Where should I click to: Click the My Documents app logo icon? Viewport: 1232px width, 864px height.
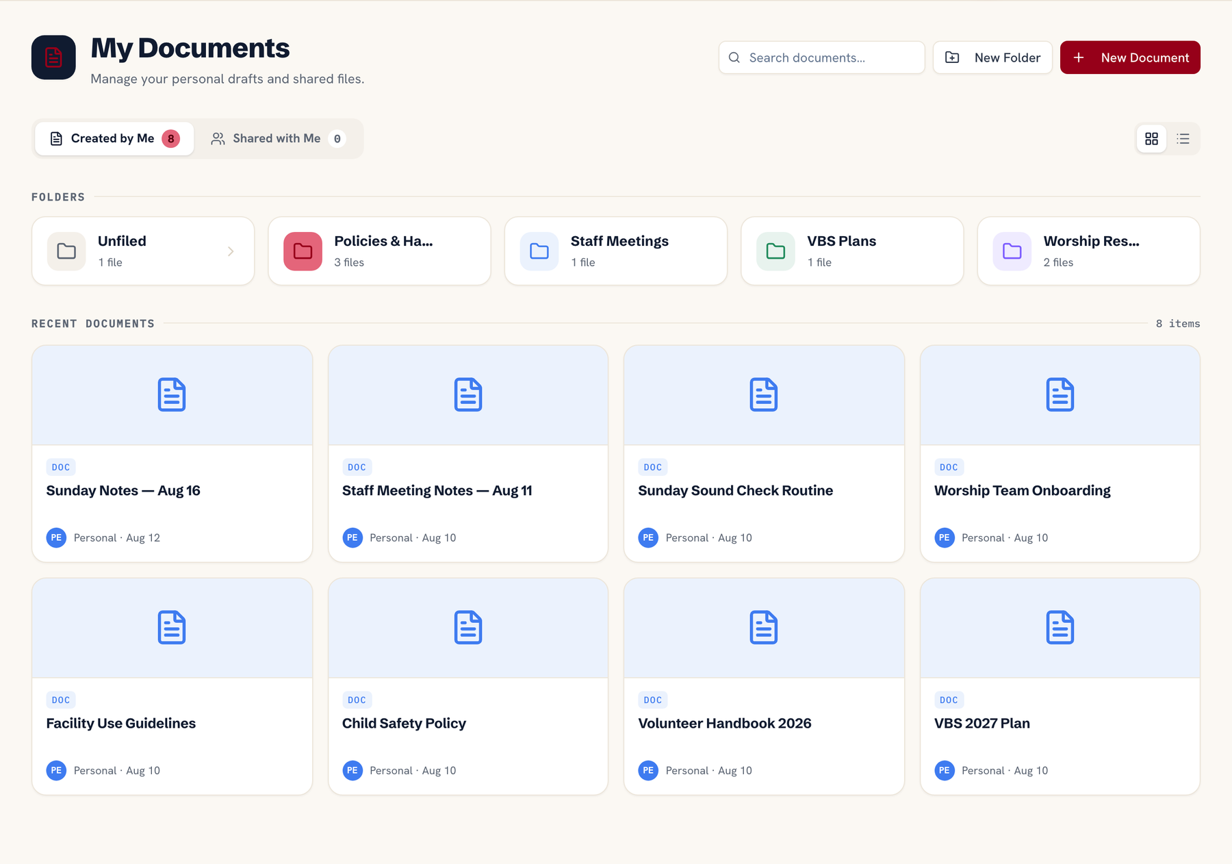53,58
